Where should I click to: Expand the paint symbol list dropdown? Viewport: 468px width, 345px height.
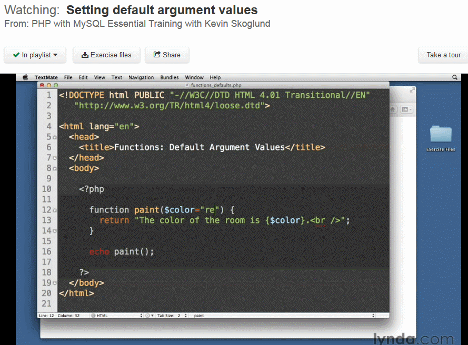[284, 316]
